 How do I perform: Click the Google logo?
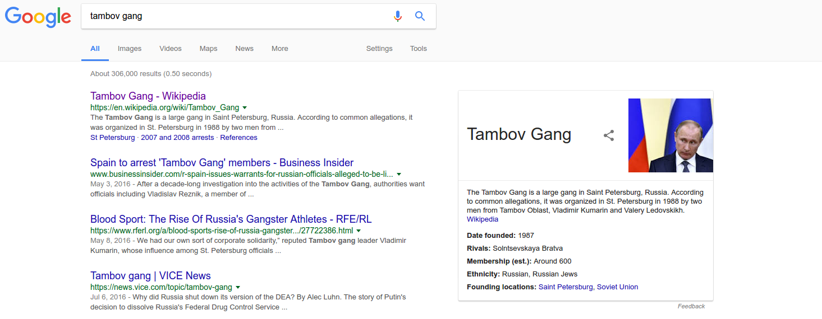[38, 17]
